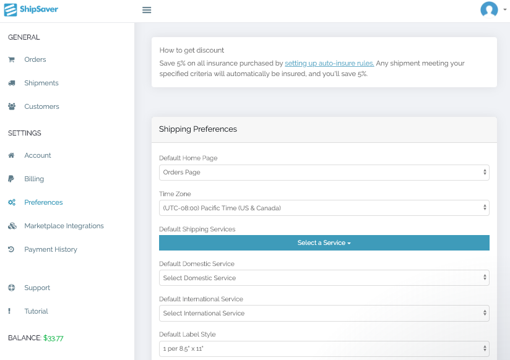Open the Default Home Page dropdown

click(324, 173)
